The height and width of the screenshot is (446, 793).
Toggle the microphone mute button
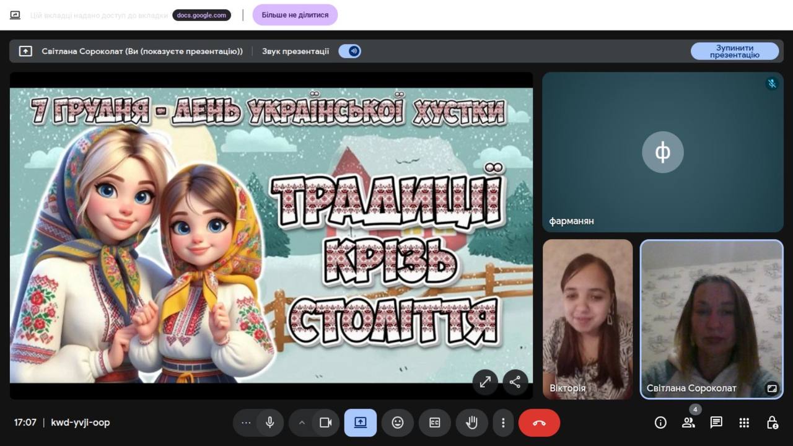click(x=270, y=422)
